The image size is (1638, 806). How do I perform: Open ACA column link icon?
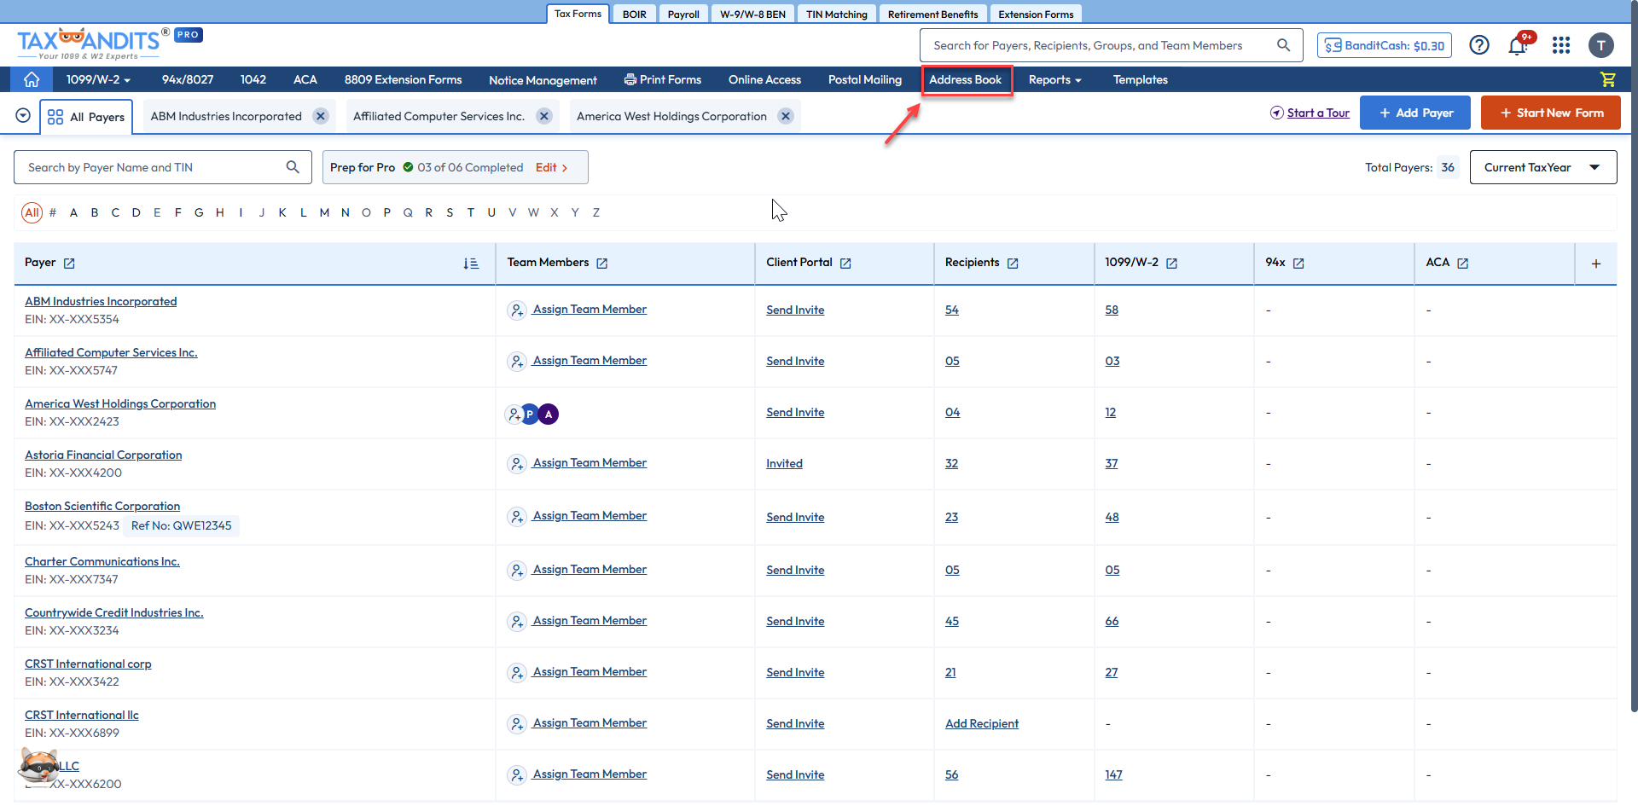pos(1463,264)
